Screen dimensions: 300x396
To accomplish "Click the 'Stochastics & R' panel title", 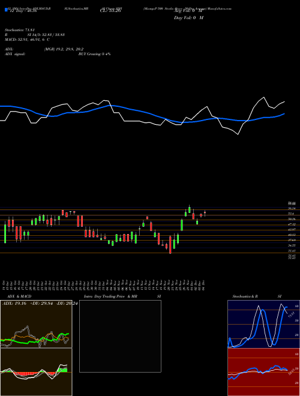I will (x=245, y=296).
